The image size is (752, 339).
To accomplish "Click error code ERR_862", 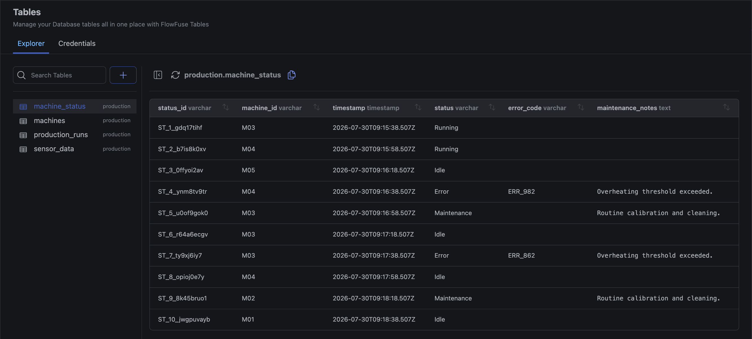I will click(521, 256).
